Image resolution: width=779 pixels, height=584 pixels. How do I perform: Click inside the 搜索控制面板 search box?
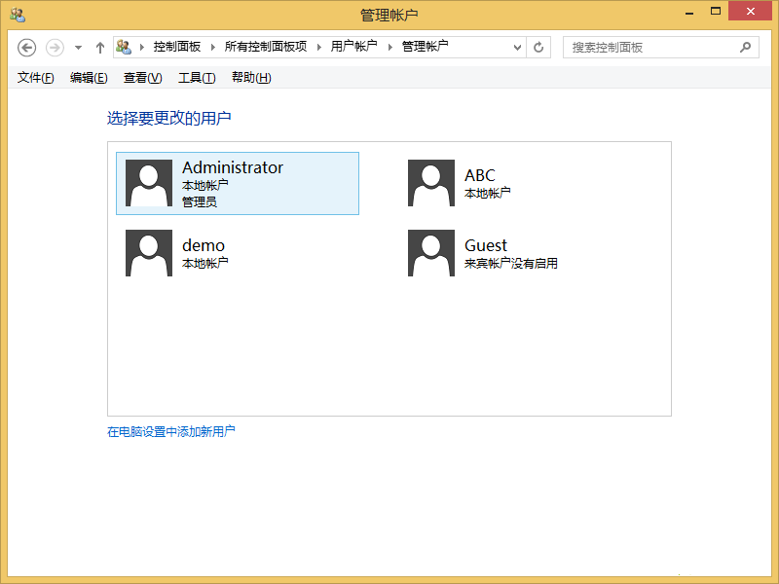(643, 47)
